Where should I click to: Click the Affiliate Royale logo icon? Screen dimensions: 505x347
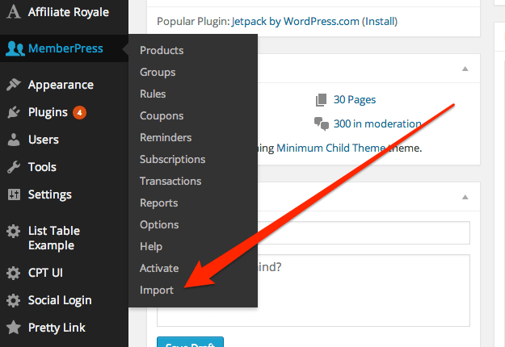[x=14, y=12]
